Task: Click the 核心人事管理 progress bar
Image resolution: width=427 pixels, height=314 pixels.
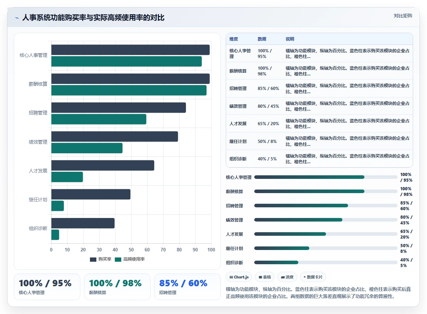Action: pyautogui.click(x=326, y=177)
